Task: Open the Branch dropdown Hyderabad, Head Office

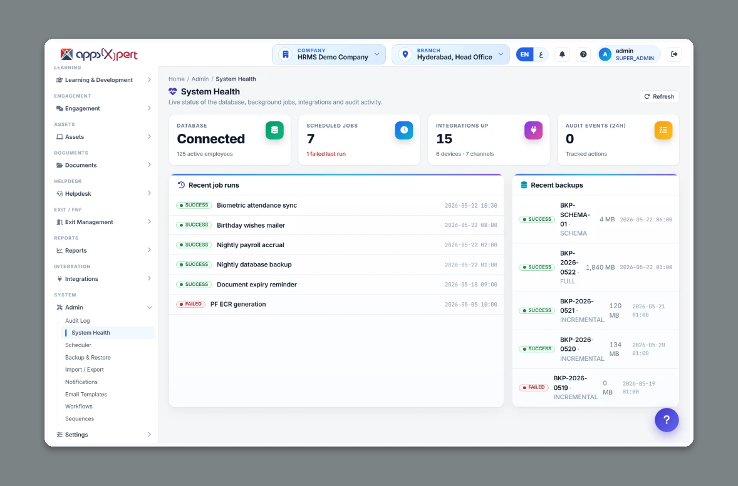Action: pyautogui.click(x=450, y=54)
